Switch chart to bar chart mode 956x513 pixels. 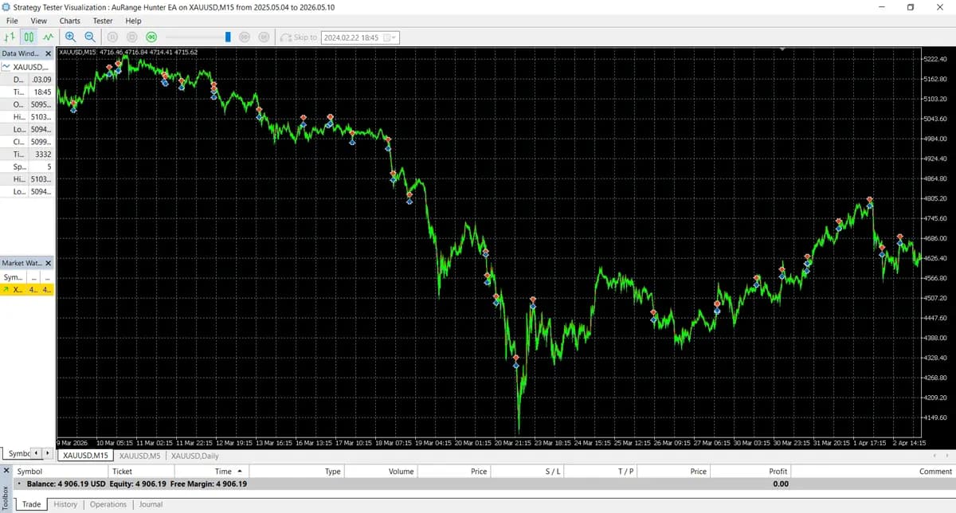tap(10, 37)
